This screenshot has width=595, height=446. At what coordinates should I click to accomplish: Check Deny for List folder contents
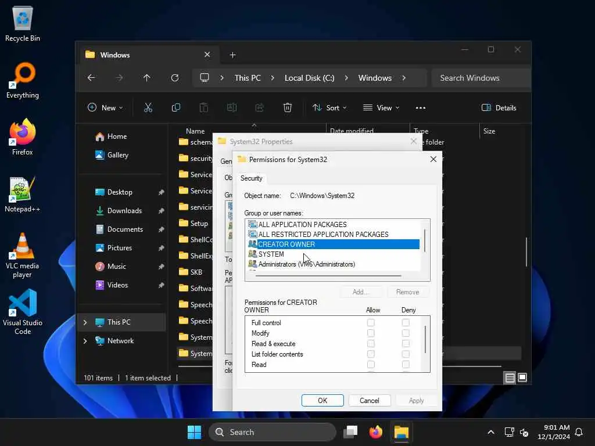coord(406,354)
